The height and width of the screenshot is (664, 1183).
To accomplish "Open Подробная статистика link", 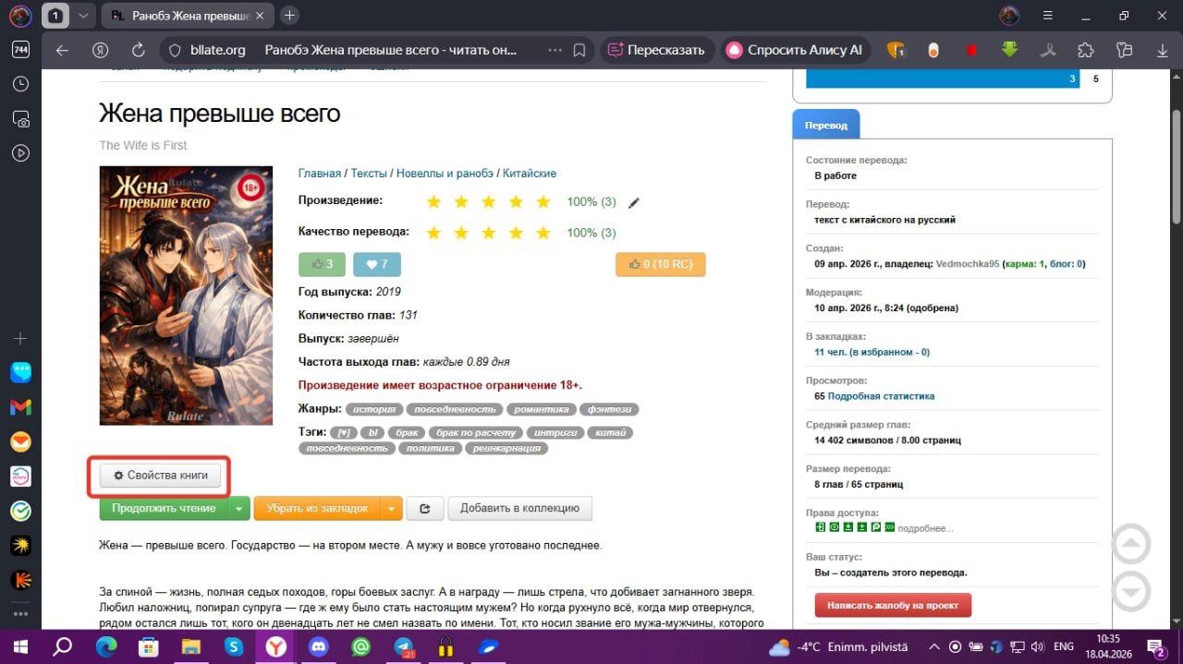I will click(x=881, y=396).
